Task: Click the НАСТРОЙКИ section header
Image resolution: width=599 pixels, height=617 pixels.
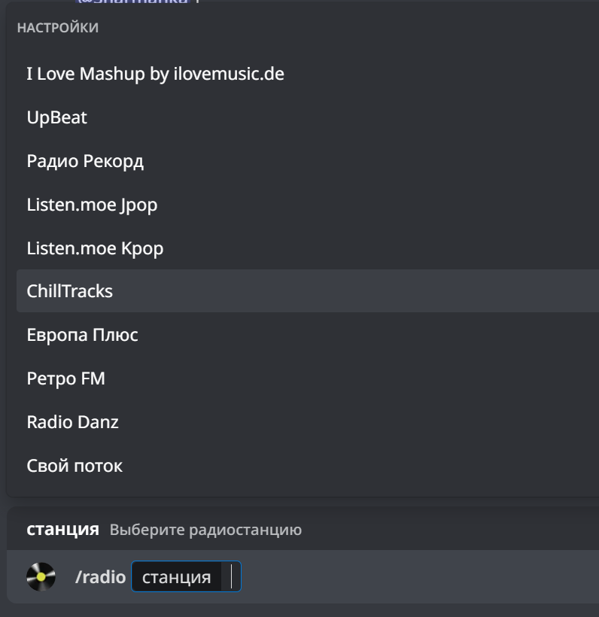Action: tap(57, 28)
